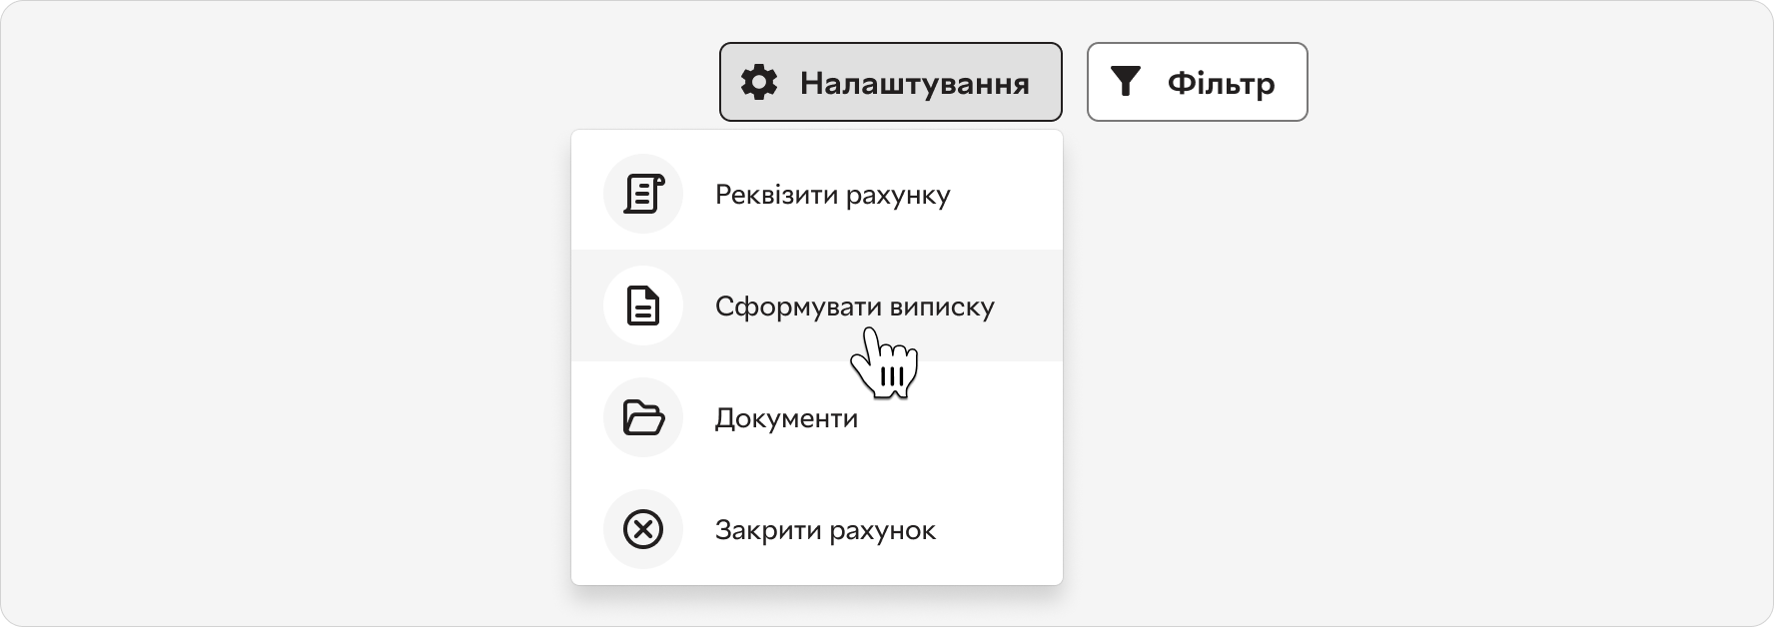Collapse the Налаштування dropdown button
Image resolution: width=1774 pixels, height=627 pixels.
(890, 82)
